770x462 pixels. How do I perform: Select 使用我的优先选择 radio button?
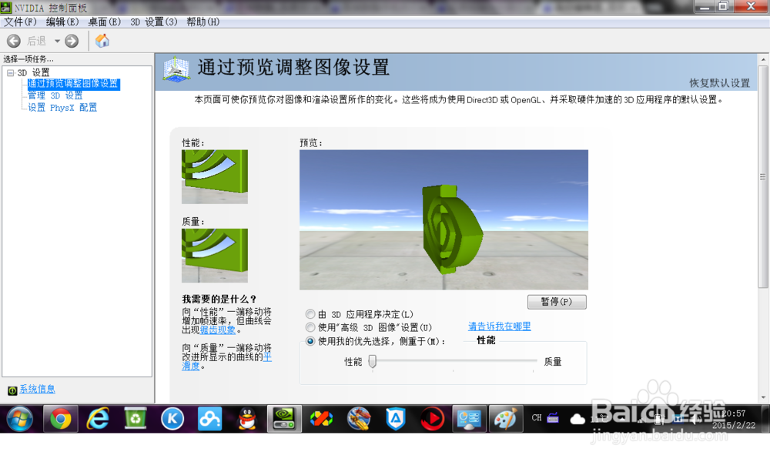click(x=310, y=341)
